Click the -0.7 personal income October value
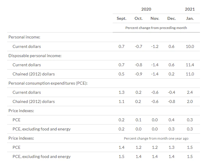This screenshot has width=210, height=163. tap(138, 46)
